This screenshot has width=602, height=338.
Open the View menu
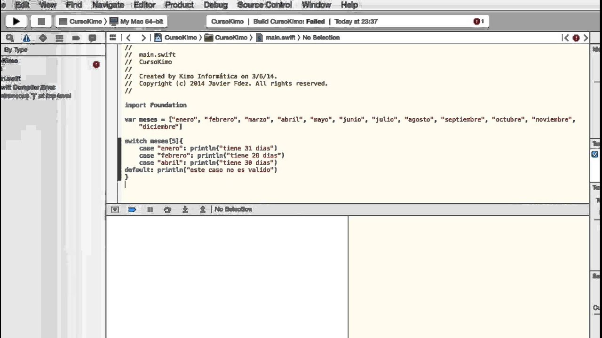tap(48, 5)
